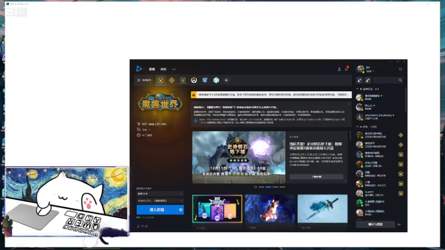The image size is (445, 250).
Task: Select the Overwatch game icon
Action: 194,80
